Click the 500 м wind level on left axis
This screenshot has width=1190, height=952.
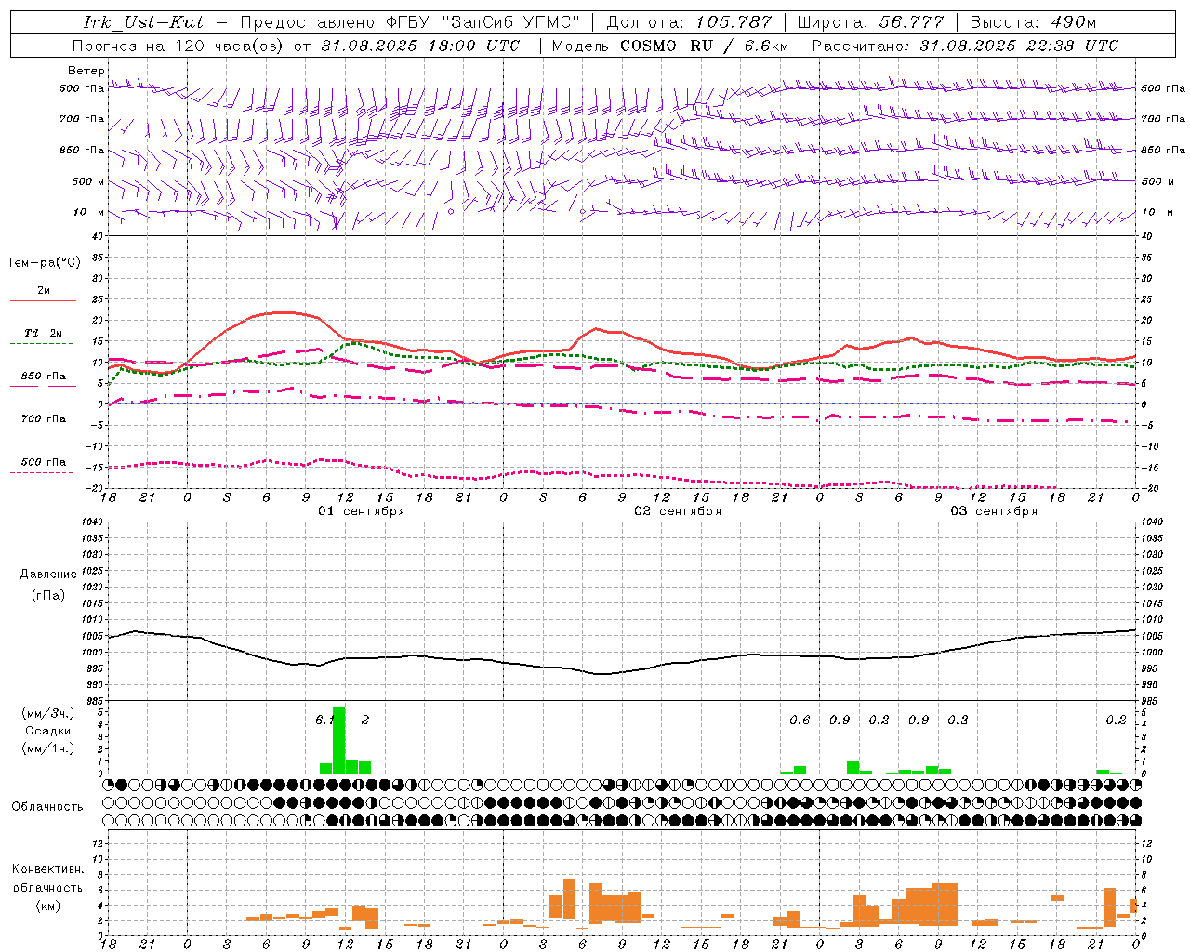click(x=87, y=182)
